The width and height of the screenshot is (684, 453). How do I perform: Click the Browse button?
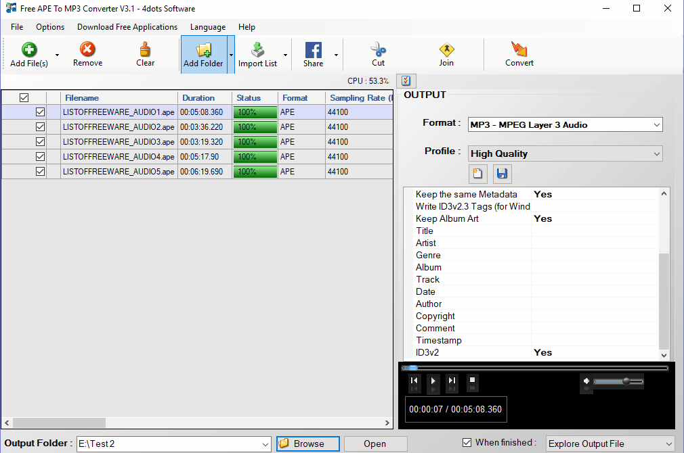click(308, 444)
